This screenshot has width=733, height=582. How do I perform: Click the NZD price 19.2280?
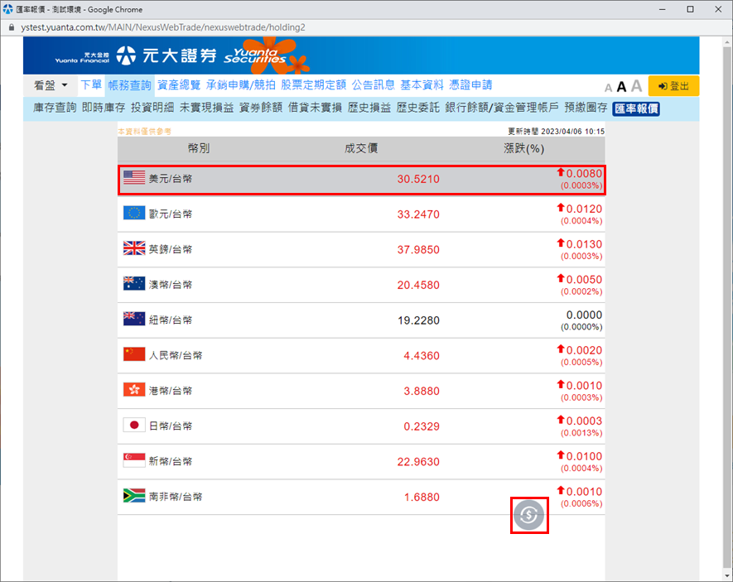418,320
